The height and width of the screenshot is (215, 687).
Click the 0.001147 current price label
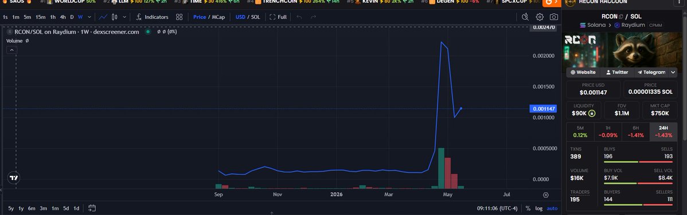coord(543,109)
